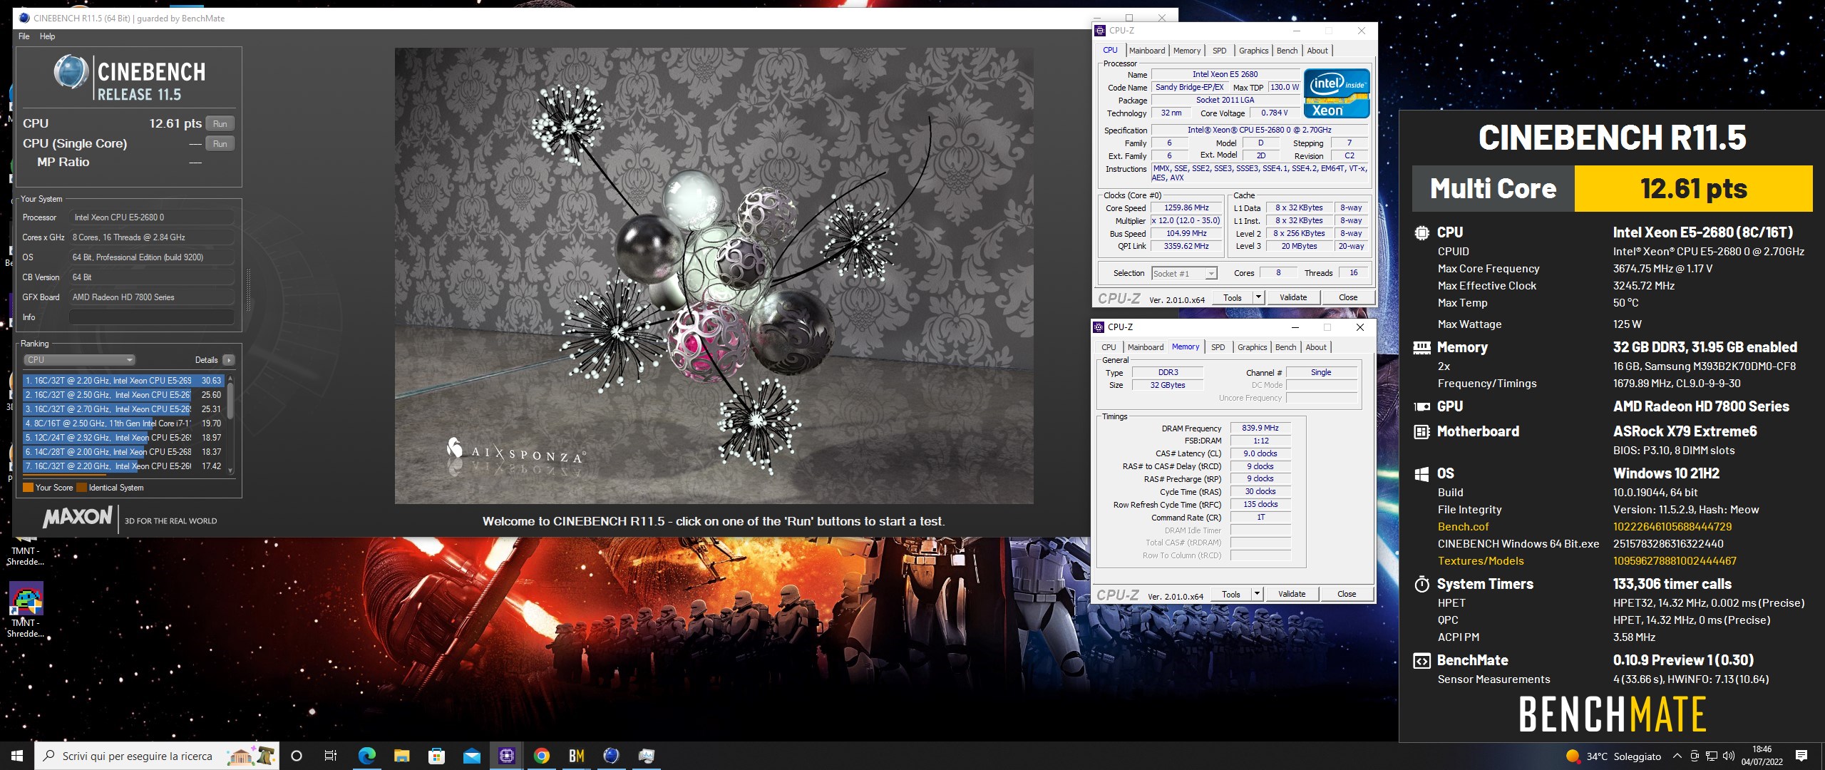
Task: Expand Tools dropdown arrow in top CPU-Z
Action: pyautogui.click(x=1258, y=297)
